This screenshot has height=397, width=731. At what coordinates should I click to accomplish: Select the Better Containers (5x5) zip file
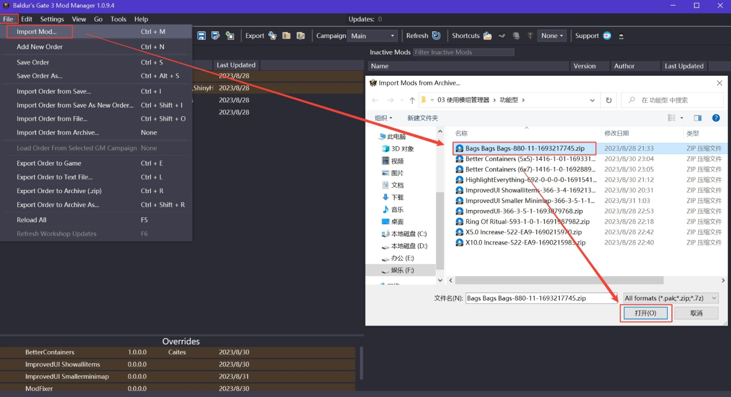pyautogui.click(x=526, y=159)
